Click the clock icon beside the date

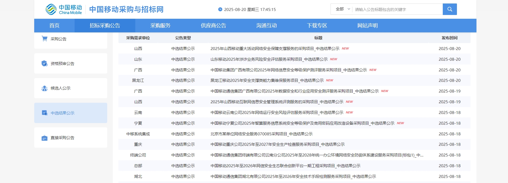coord(220,9)
